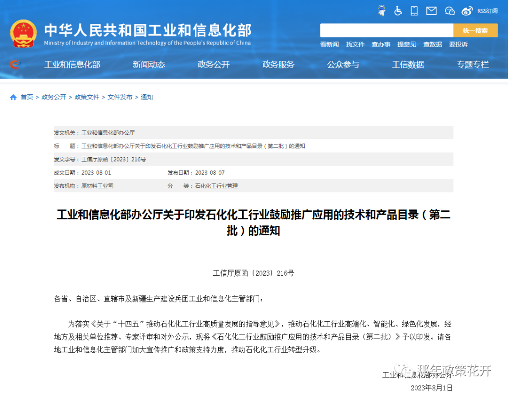
Task: Open the 工业和信息化部 nav menu
Action: point(72,64)
